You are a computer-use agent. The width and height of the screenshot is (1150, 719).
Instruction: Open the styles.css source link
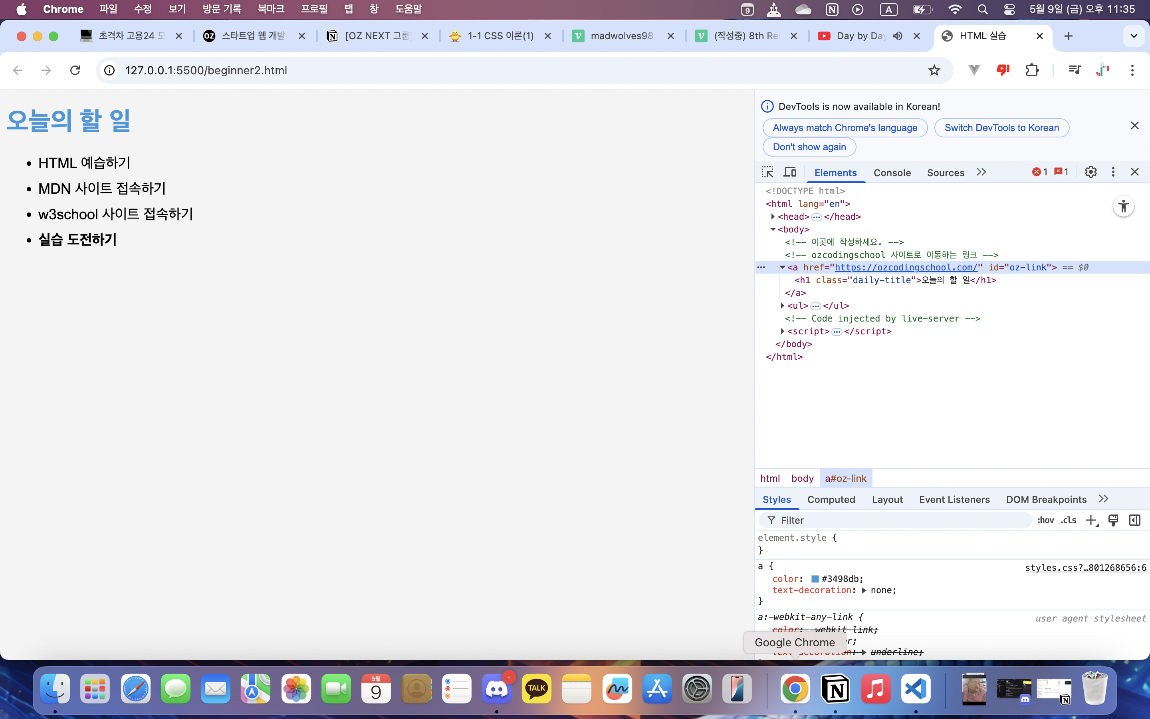(x=1085, y=568)
